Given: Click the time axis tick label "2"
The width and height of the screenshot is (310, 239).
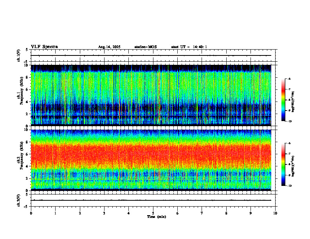Looking at the screenshot, I should click(80, 213).
